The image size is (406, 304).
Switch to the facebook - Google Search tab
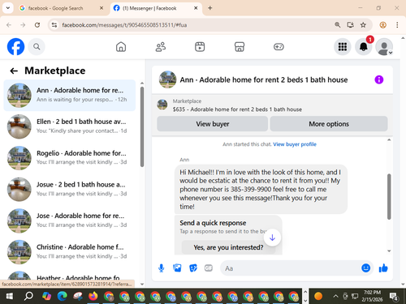[60, 8]
